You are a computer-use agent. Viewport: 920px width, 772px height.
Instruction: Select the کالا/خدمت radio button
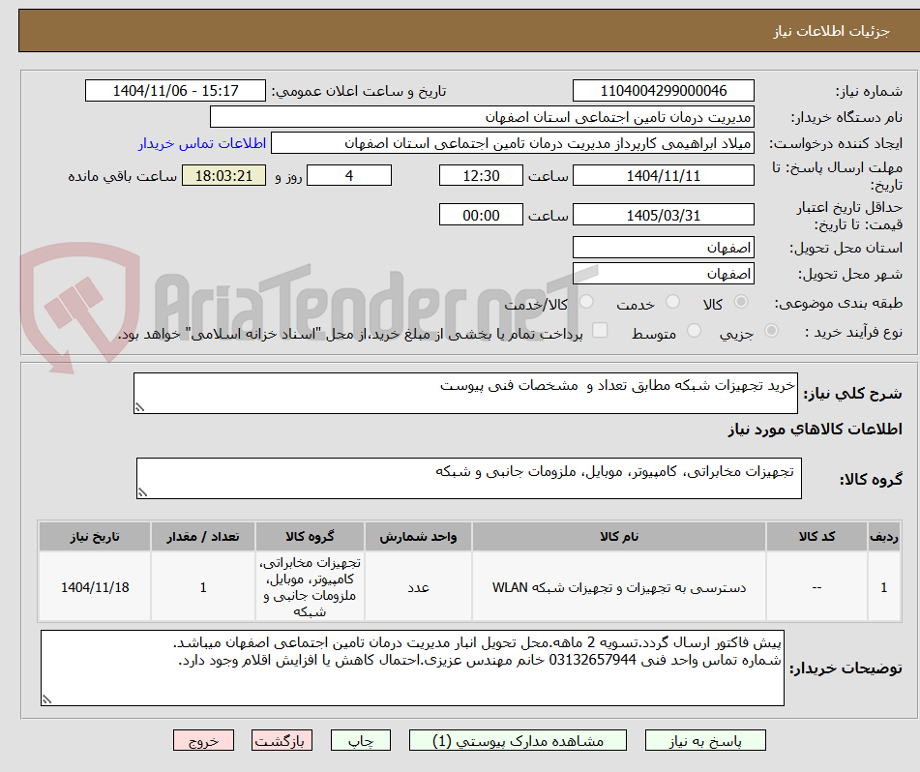(586, 302)
